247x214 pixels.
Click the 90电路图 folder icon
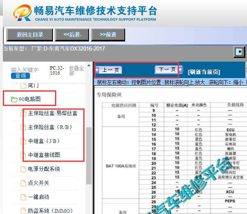(x=14, y=99)
